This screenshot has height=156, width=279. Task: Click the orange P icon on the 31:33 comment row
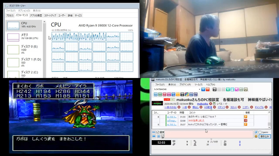click(246, 117)
